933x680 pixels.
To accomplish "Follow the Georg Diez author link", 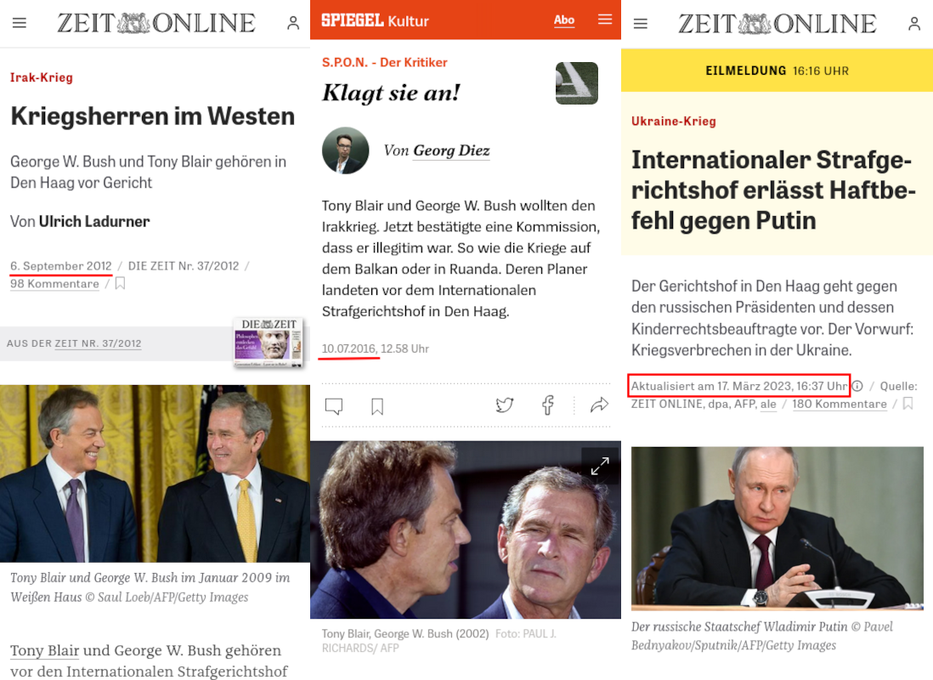I will pos(451,150).
